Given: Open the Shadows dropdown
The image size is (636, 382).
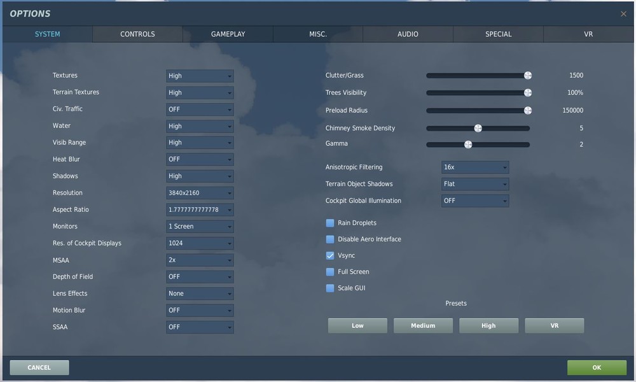Looking at the screenshot, I should click(200, 176).
